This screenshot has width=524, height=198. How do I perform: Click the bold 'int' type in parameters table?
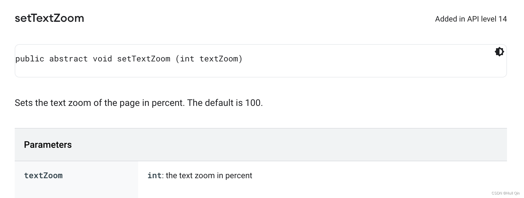point(154,175)
